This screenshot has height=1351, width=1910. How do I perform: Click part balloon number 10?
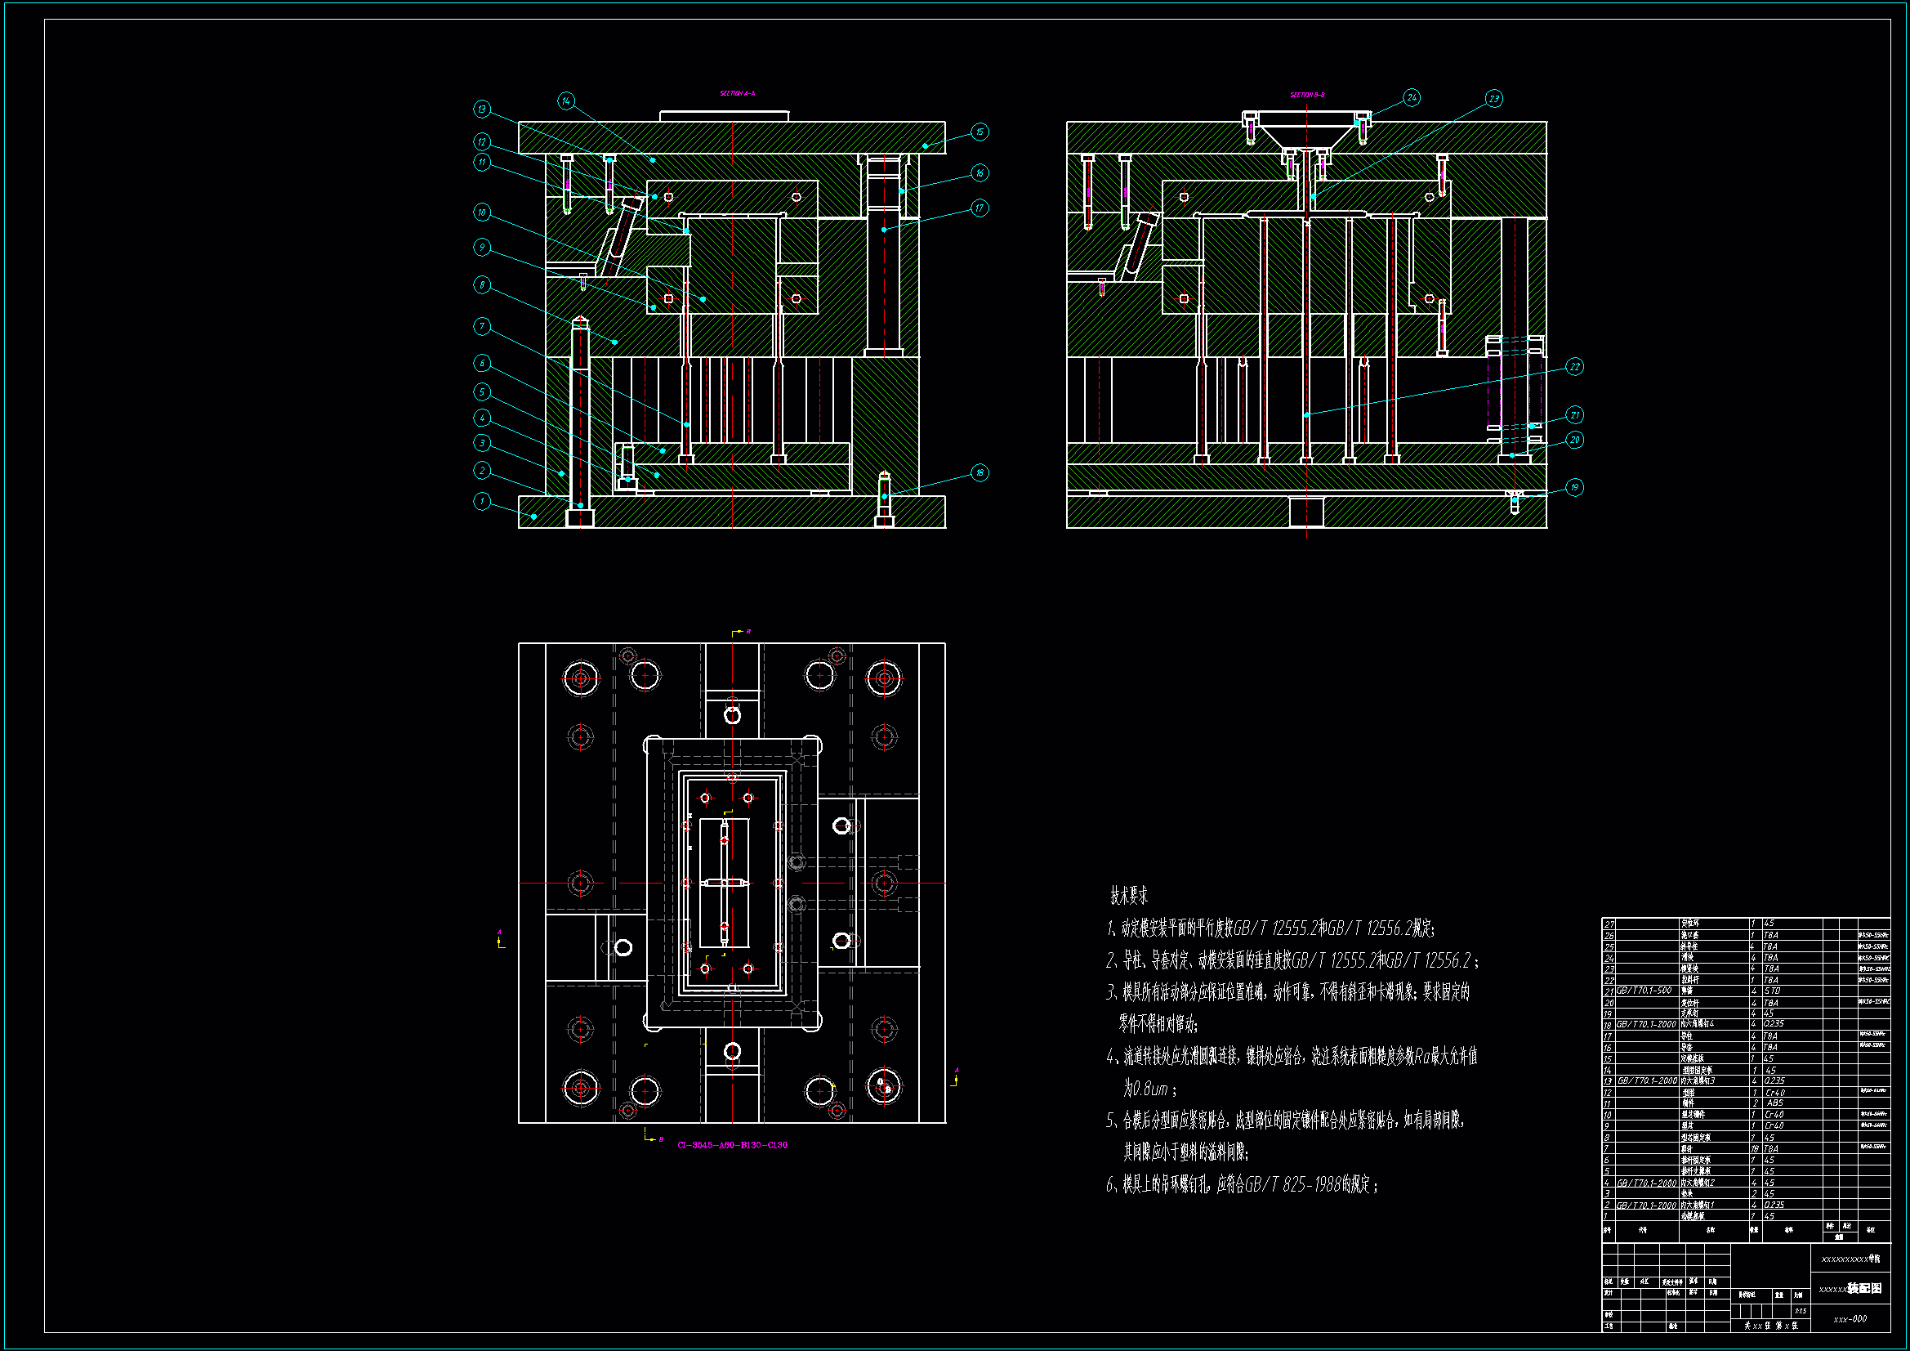[x=482, y=212]
